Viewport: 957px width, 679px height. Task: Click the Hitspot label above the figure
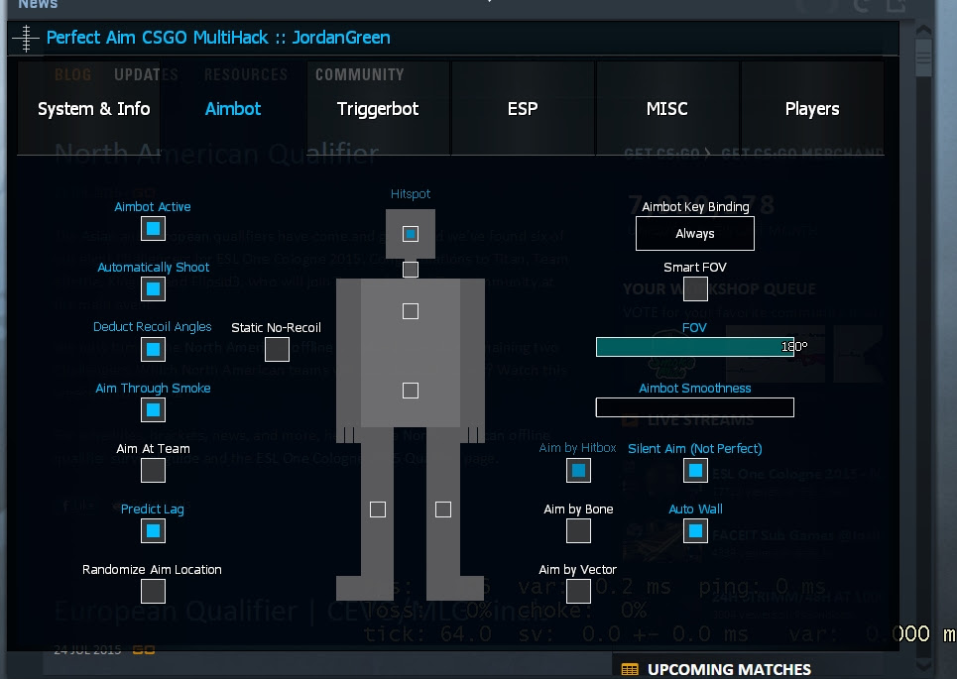point(411,194)
